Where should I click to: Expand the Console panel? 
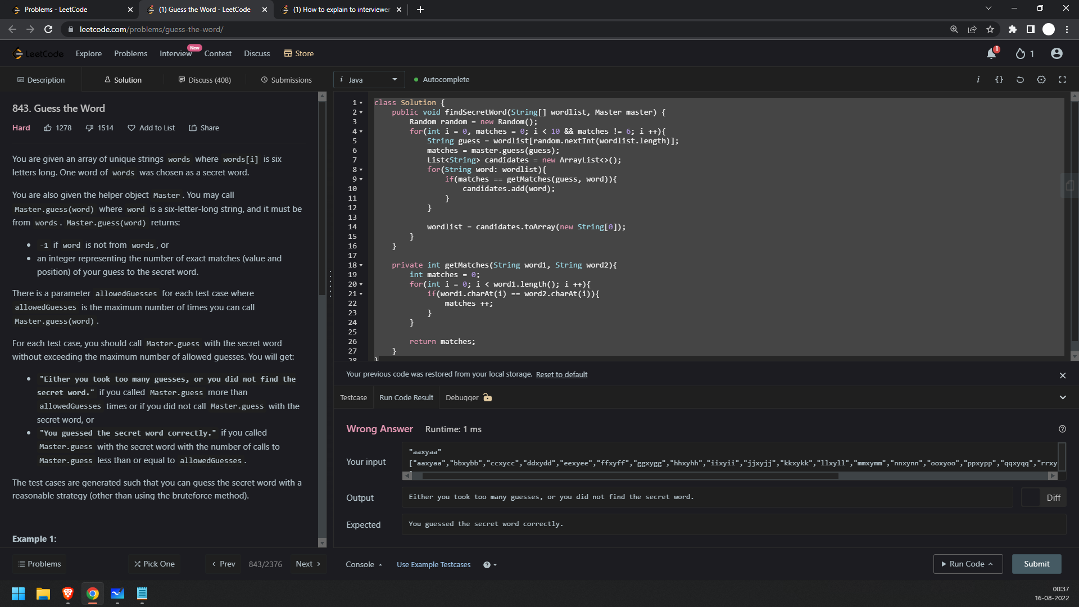364,564
